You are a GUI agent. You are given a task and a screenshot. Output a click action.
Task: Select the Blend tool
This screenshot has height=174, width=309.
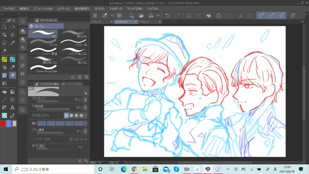click(x=4, y=83)
